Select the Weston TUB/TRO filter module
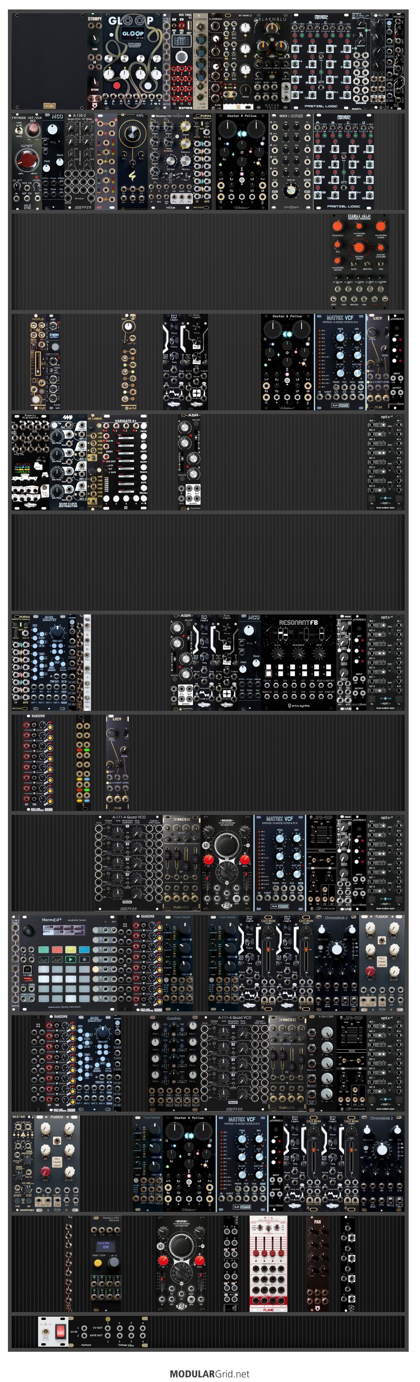Viewport: 420px width, 1382px height. pyautogui.click(x=170, y=161)
